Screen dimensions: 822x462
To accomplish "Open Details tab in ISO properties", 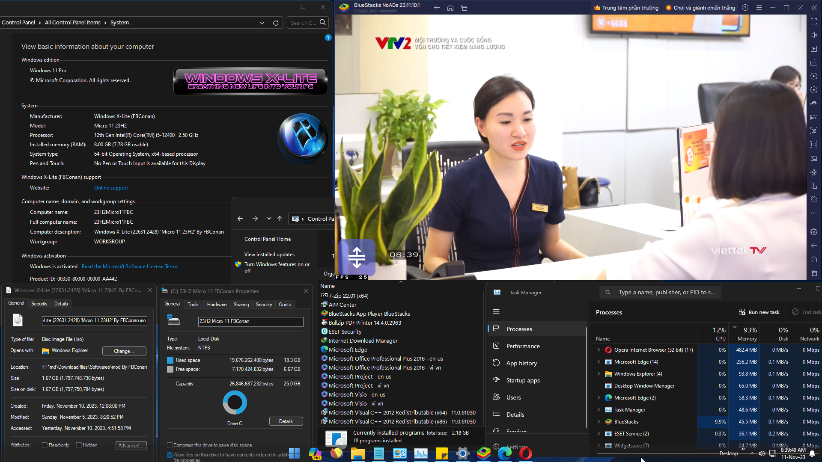I will point(61,304).
